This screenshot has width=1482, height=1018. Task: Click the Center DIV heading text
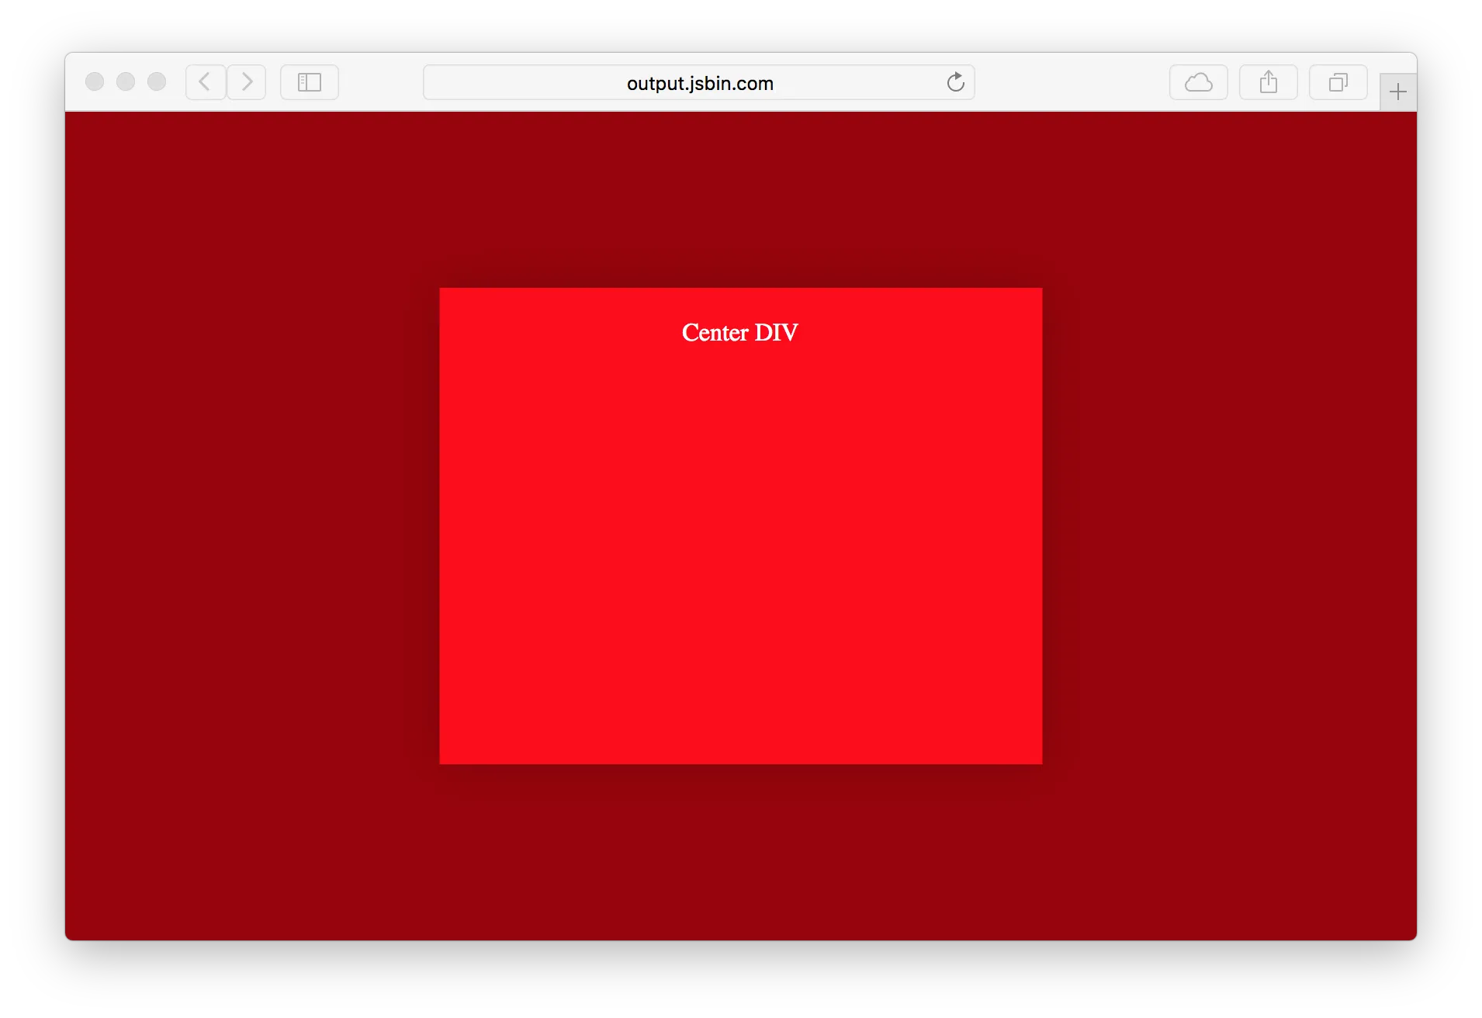(x=739, y=332)
